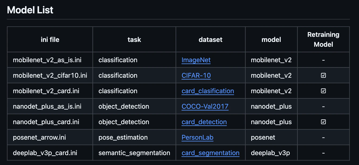Click the card_detection dataset link
This screenshot has height=165, width=359.
(204, 122)
